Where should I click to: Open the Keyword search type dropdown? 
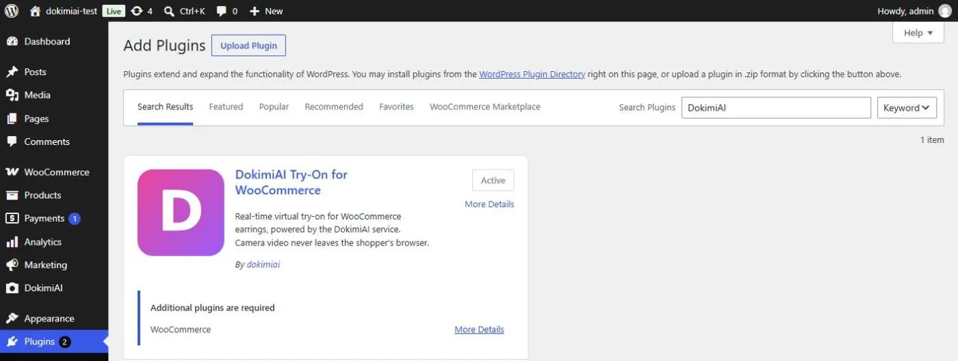(x=907, y=107)
